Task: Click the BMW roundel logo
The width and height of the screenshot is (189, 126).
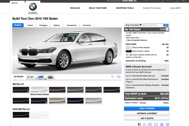Action: (x=33, y=7)
